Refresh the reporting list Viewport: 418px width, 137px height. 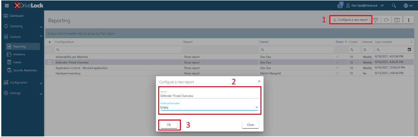point(386,20)
